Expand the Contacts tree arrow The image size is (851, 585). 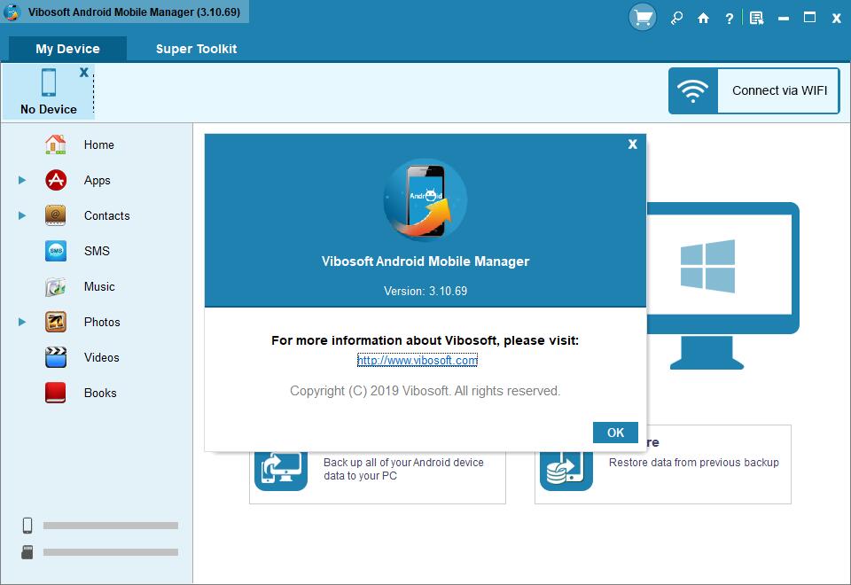click(x=21, y=215)
